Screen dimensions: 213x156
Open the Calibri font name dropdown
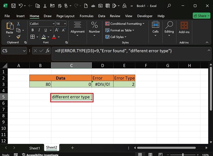pos(53,24)
